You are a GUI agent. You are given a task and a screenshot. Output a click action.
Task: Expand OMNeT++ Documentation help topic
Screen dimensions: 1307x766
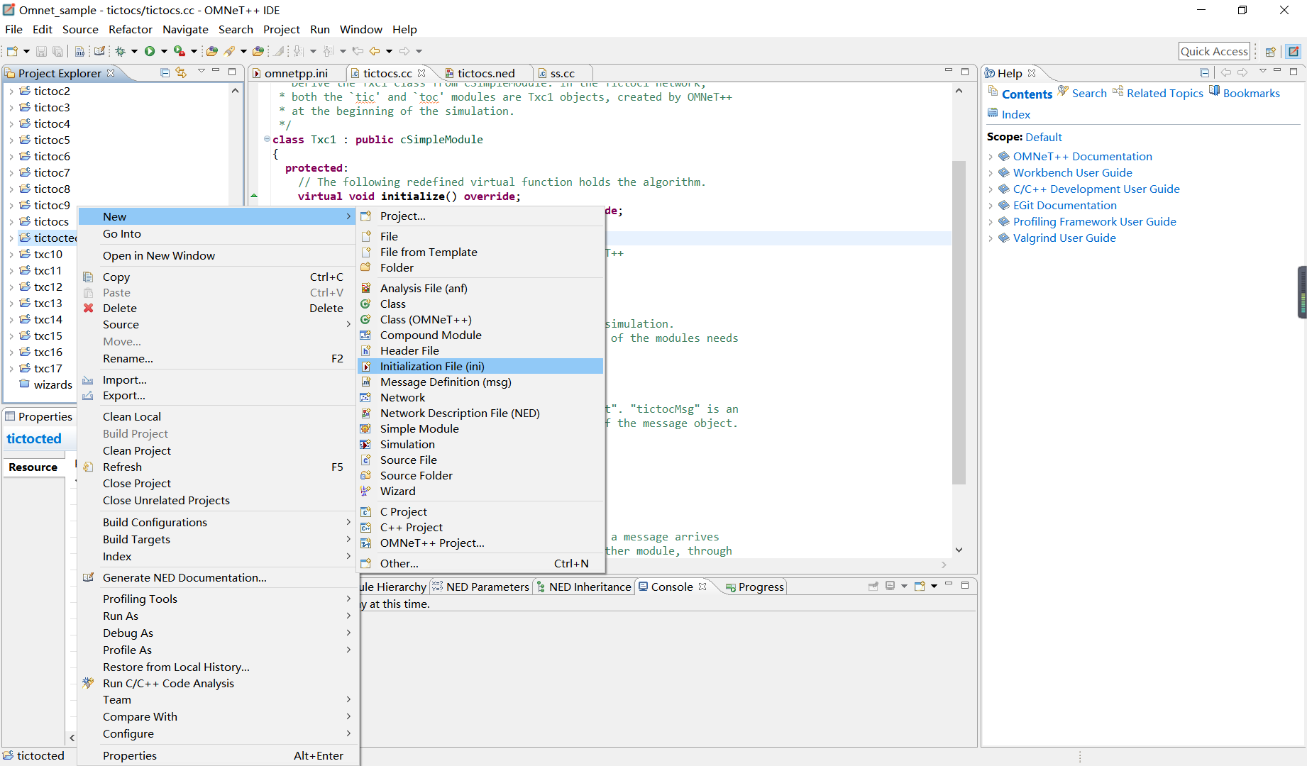[x=991, y=156]
